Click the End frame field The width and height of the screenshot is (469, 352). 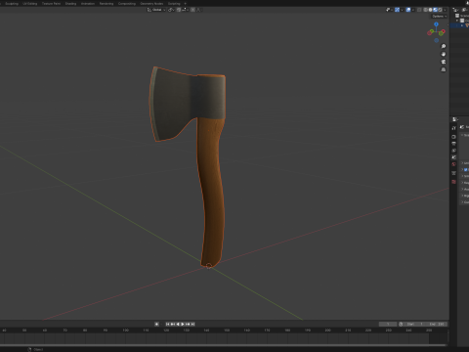[437, 324]
